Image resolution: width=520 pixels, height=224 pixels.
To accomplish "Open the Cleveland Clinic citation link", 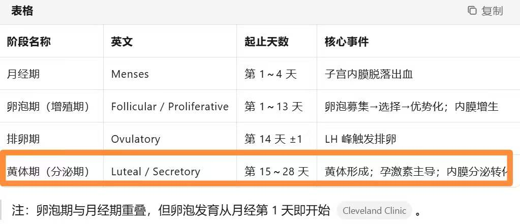I will pyautogui.click(x=374, y=211).
